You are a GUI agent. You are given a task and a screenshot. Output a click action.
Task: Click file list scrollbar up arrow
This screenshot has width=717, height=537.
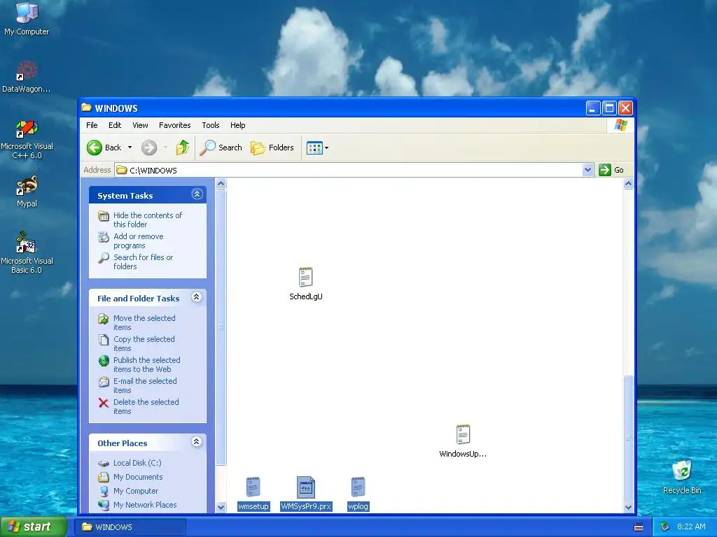[628, 184]
